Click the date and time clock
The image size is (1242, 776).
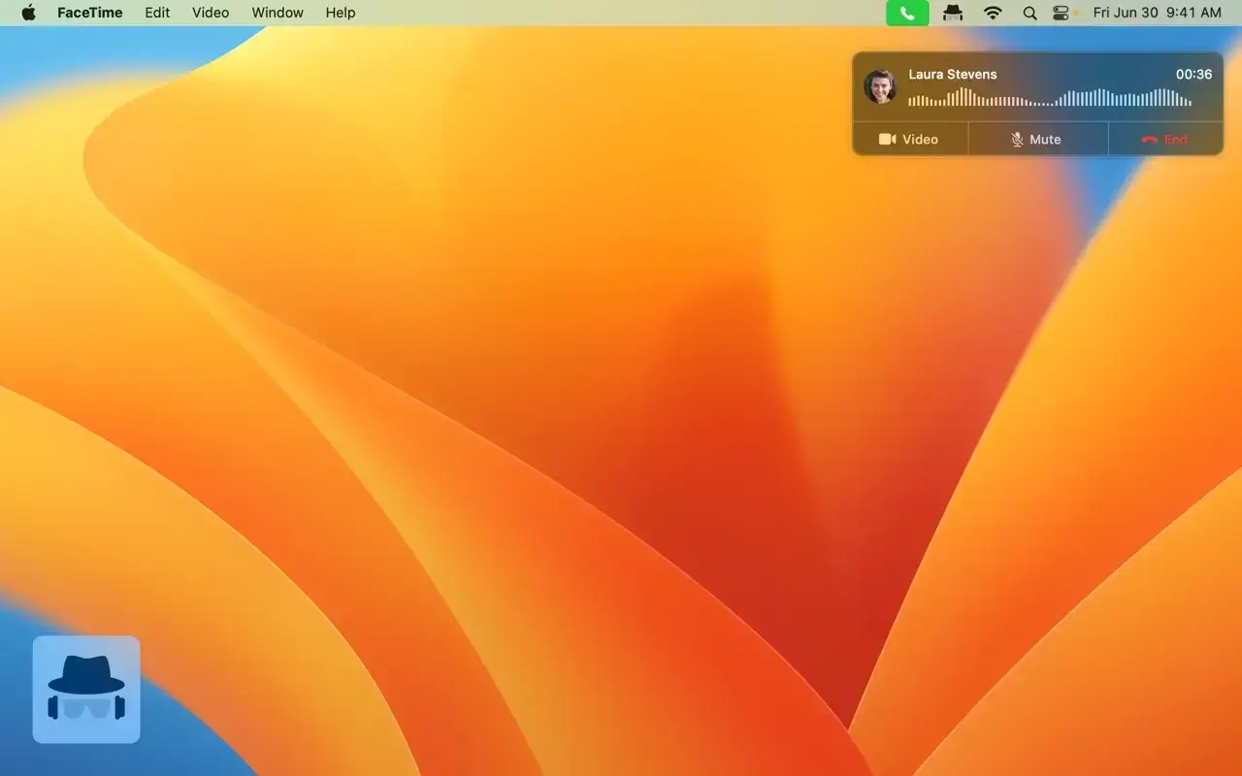[1157, 13]
